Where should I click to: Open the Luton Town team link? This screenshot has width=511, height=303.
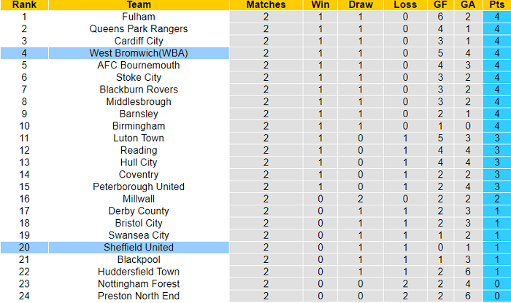click(139, 138)
